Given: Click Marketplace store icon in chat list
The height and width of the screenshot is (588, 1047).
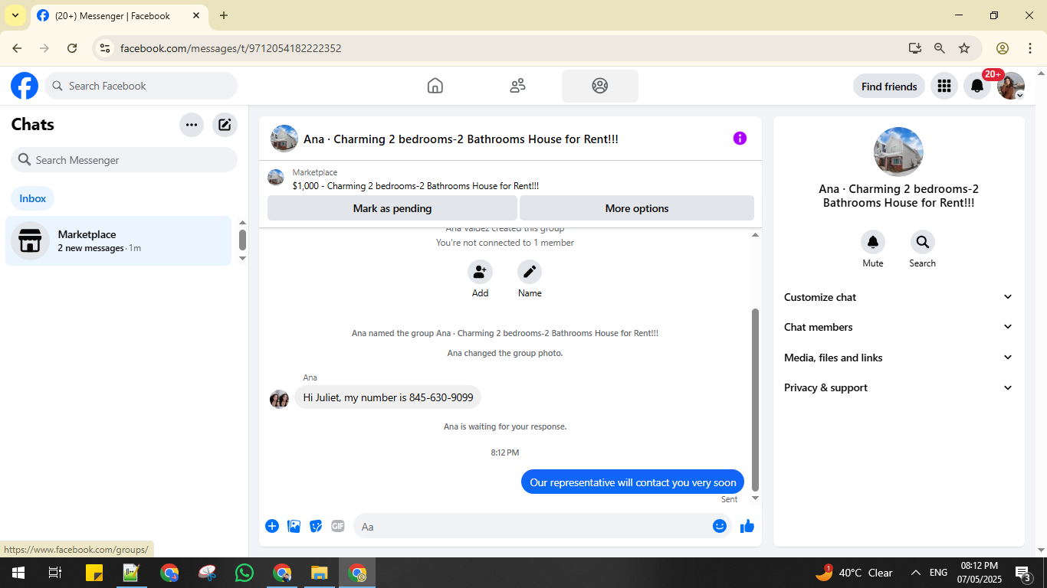Looking at the screenshot, I should point(30,240).
